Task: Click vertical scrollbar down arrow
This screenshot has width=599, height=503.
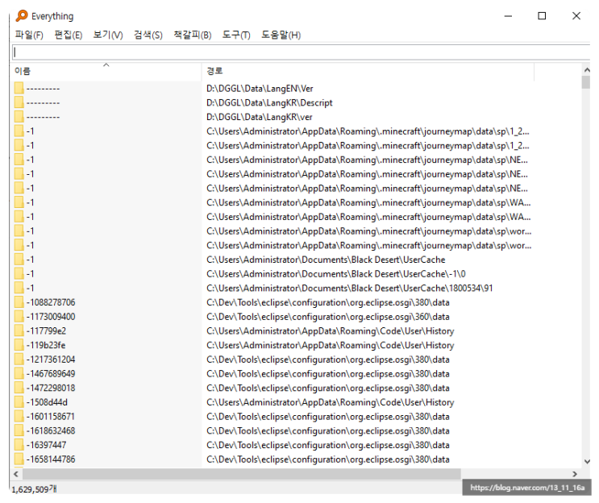Action: tap(587, 461)
